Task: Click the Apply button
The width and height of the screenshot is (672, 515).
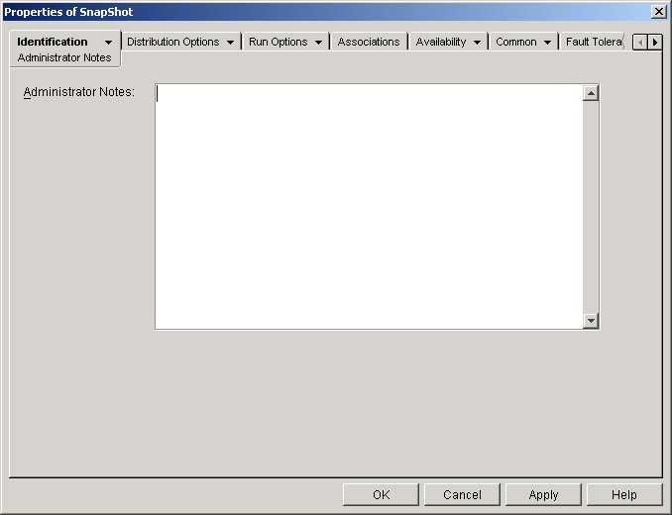Action: click(x=543, y=495)
